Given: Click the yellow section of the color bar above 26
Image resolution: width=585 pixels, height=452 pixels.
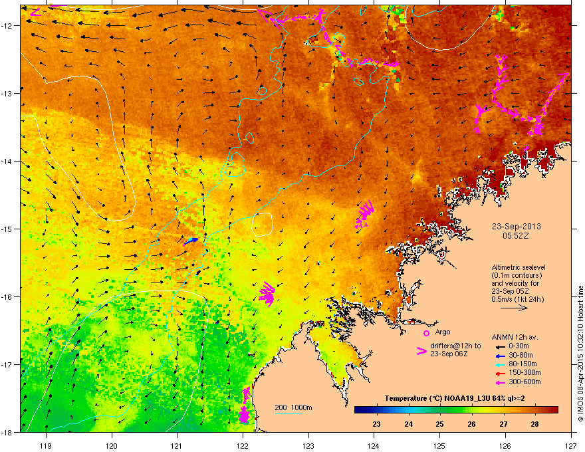Looking at the screenshot, I should pyautogui.click(x=473, y=410).
